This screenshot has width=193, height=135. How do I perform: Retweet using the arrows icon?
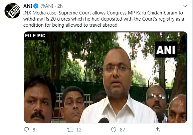pyautogui.click(x=70, y=130)
